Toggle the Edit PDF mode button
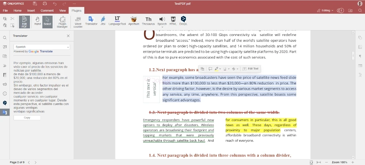The width and height of the screenshot is (365, 165). coord(24,22)
